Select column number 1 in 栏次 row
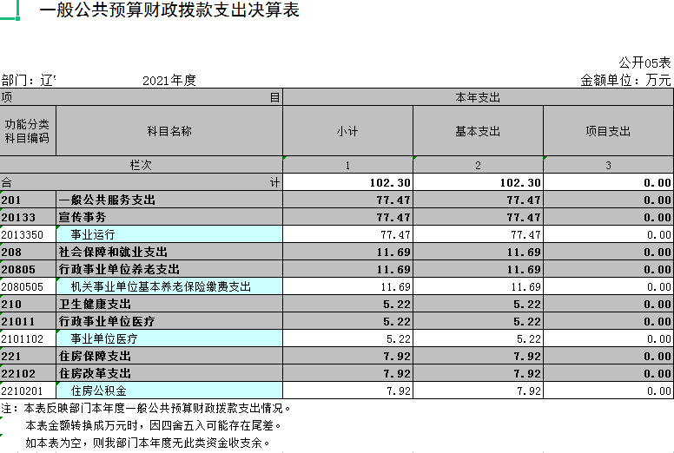The height and width of the screenshot is (453, 674). tap(347, 165)
